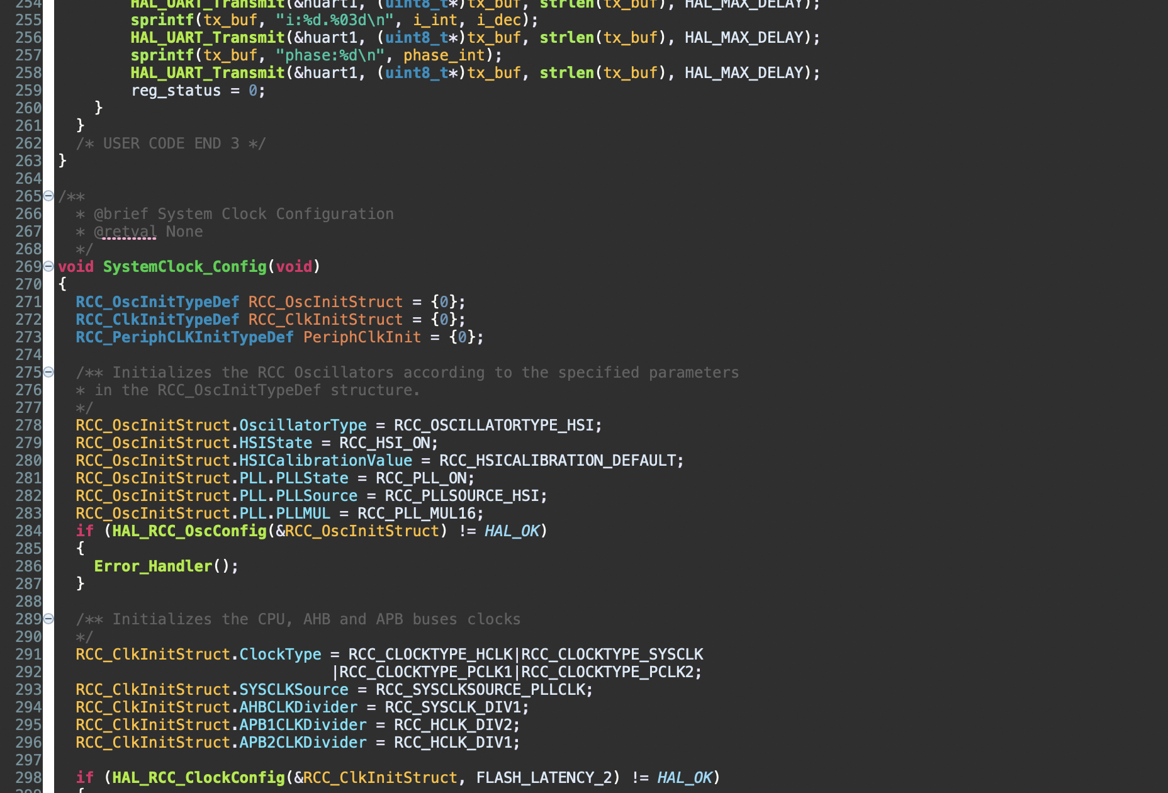Click RCC_OSCILLATORTYPE_HSI value
Viewport: 1168px width, 793px height.
493,425
